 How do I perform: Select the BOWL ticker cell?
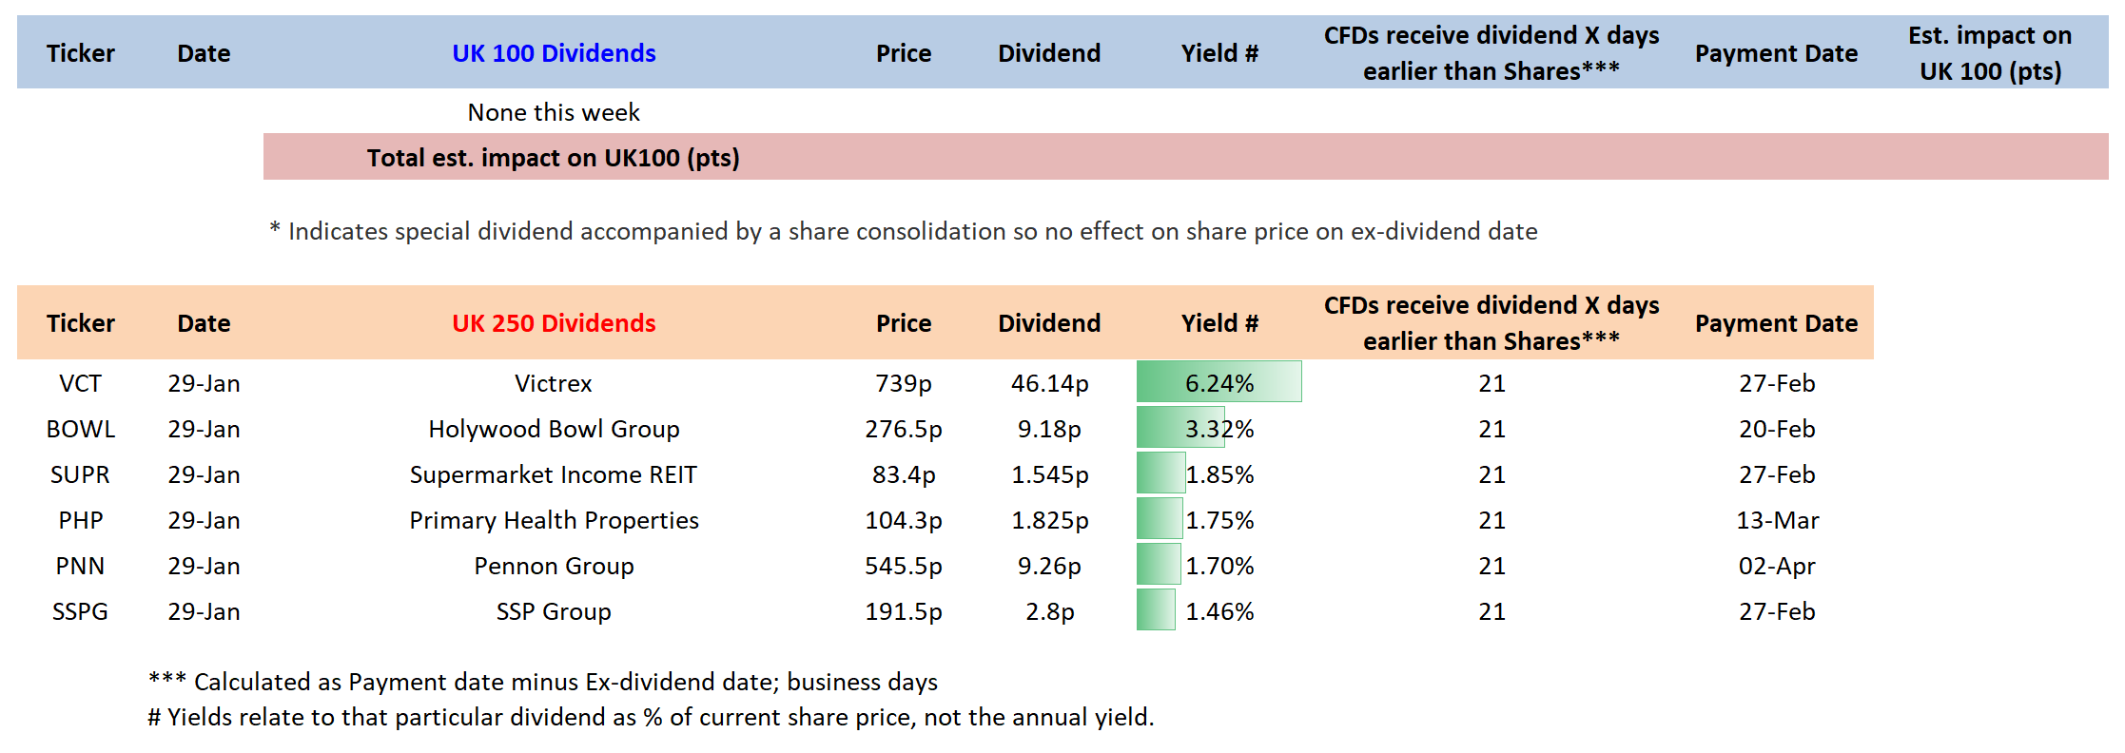point(80,429)
